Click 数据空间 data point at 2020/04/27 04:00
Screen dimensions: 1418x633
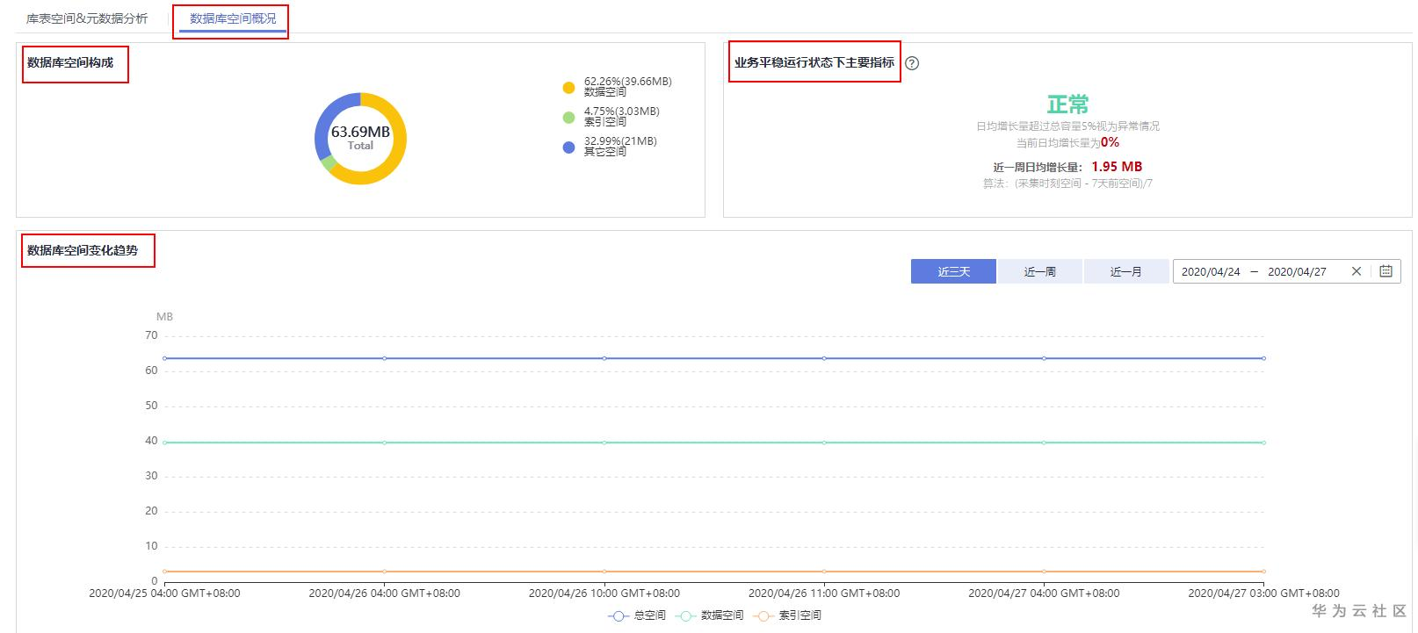pyautogui.click(x=1044, y=442)
